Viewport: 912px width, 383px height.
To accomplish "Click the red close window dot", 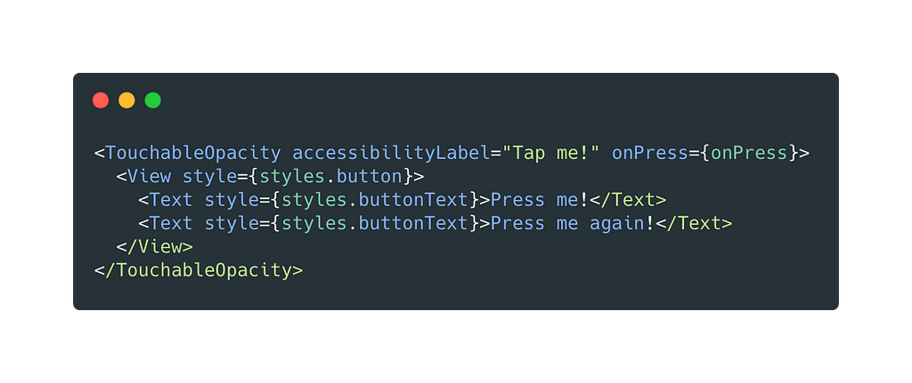I will (x=101, y=100).
